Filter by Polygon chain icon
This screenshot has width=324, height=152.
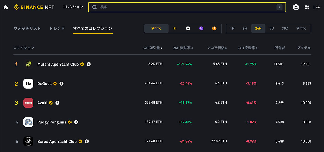(x=201, y=28)
